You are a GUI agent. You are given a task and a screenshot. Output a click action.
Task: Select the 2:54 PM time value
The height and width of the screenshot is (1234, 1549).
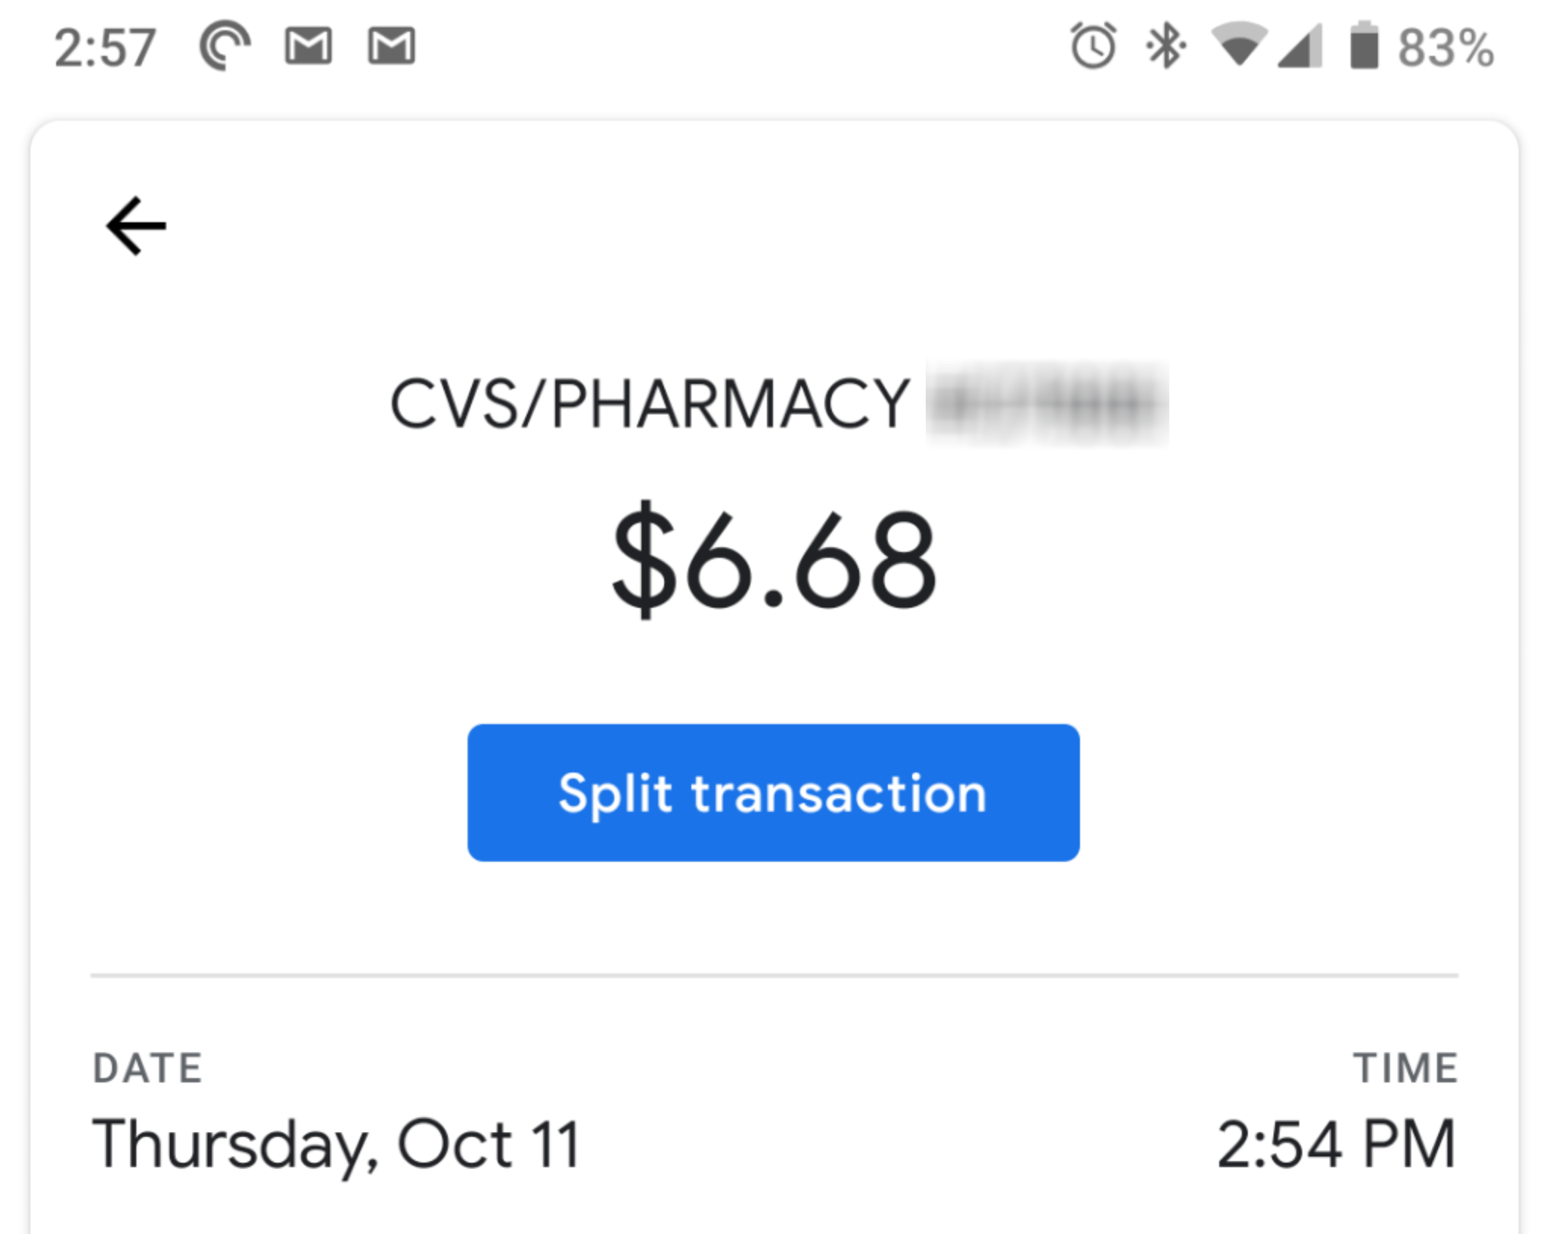tap(1336, 1145)
